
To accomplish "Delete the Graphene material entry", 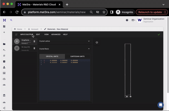I will [34, 41].
